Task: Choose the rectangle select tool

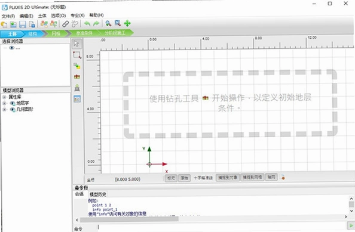Action: point(77,55)
